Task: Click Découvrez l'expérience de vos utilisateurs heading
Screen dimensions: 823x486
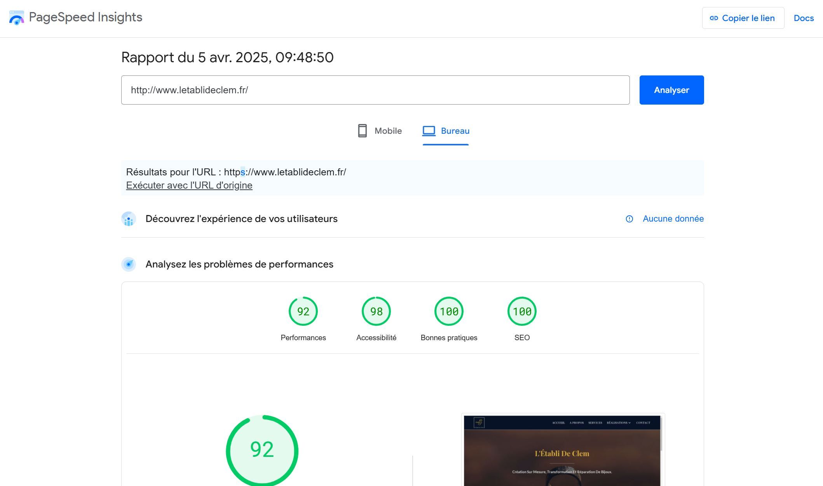Action: point(241,219)
